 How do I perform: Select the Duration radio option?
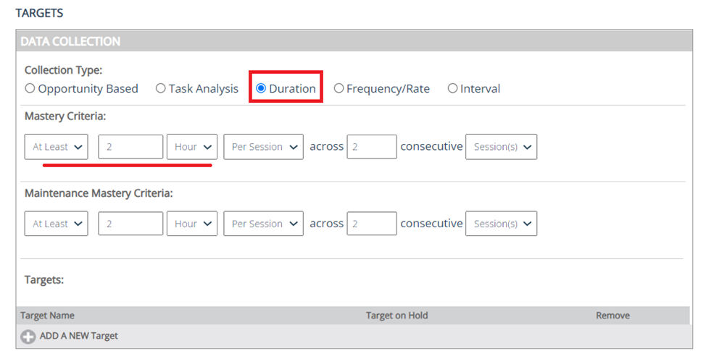tap(261, 89)
